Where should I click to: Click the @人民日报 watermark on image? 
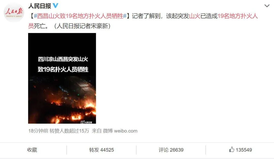[86, 122]
